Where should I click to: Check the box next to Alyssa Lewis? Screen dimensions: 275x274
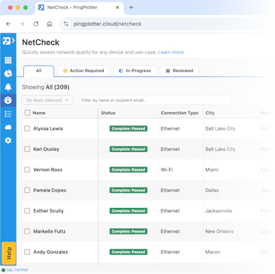[x=27, y=129]
